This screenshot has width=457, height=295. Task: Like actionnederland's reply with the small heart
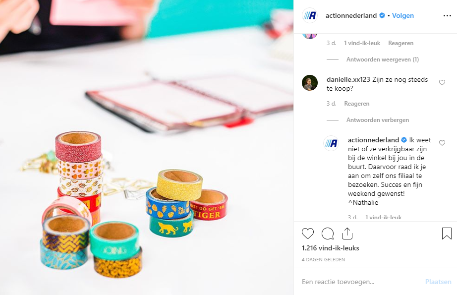442,143
